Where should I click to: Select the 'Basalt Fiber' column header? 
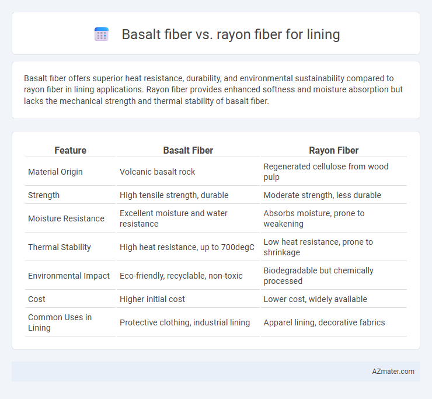click(x=188, y=150)
